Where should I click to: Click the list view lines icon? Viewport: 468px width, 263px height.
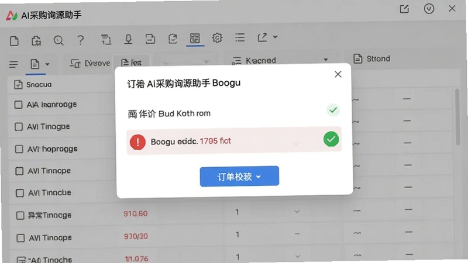240,37
